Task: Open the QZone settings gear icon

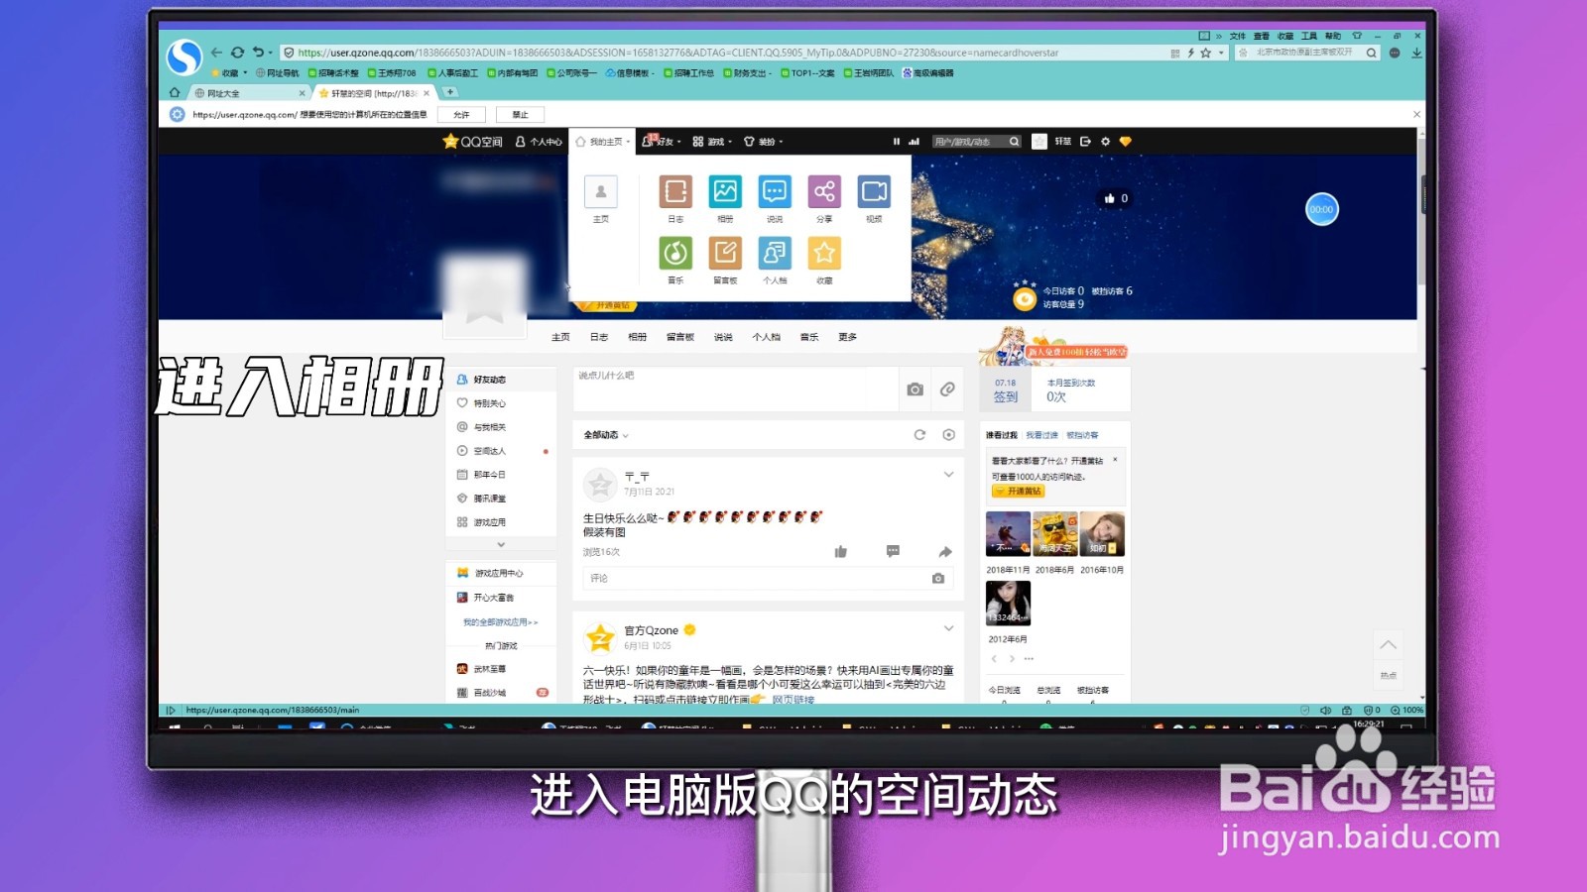Action: click(1104, 142)
